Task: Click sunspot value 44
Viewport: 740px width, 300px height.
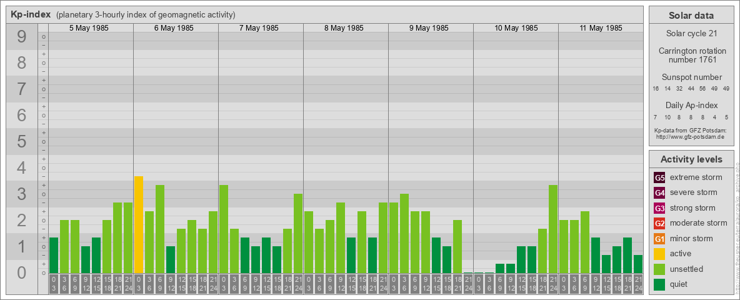Action: point(691,89)
